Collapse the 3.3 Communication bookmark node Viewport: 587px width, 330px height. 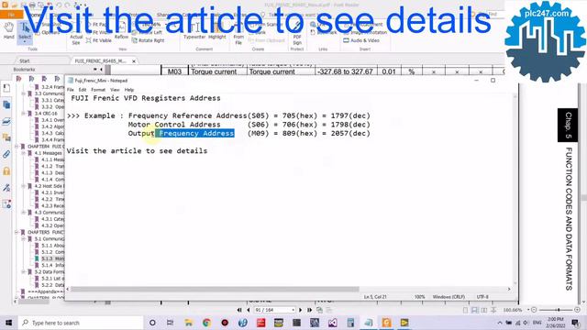coord(23,93)
